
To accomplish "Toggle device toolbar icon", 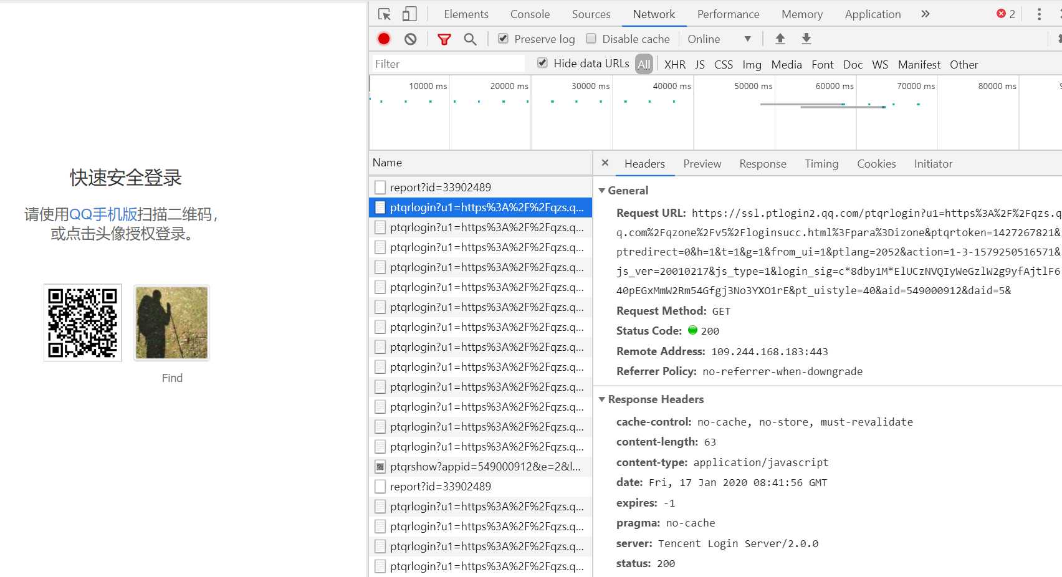I will click(x=409, y=14).
